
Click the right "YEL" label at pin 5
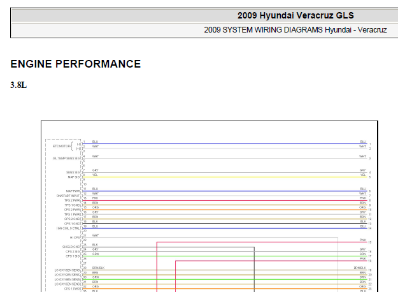(363, 175)
